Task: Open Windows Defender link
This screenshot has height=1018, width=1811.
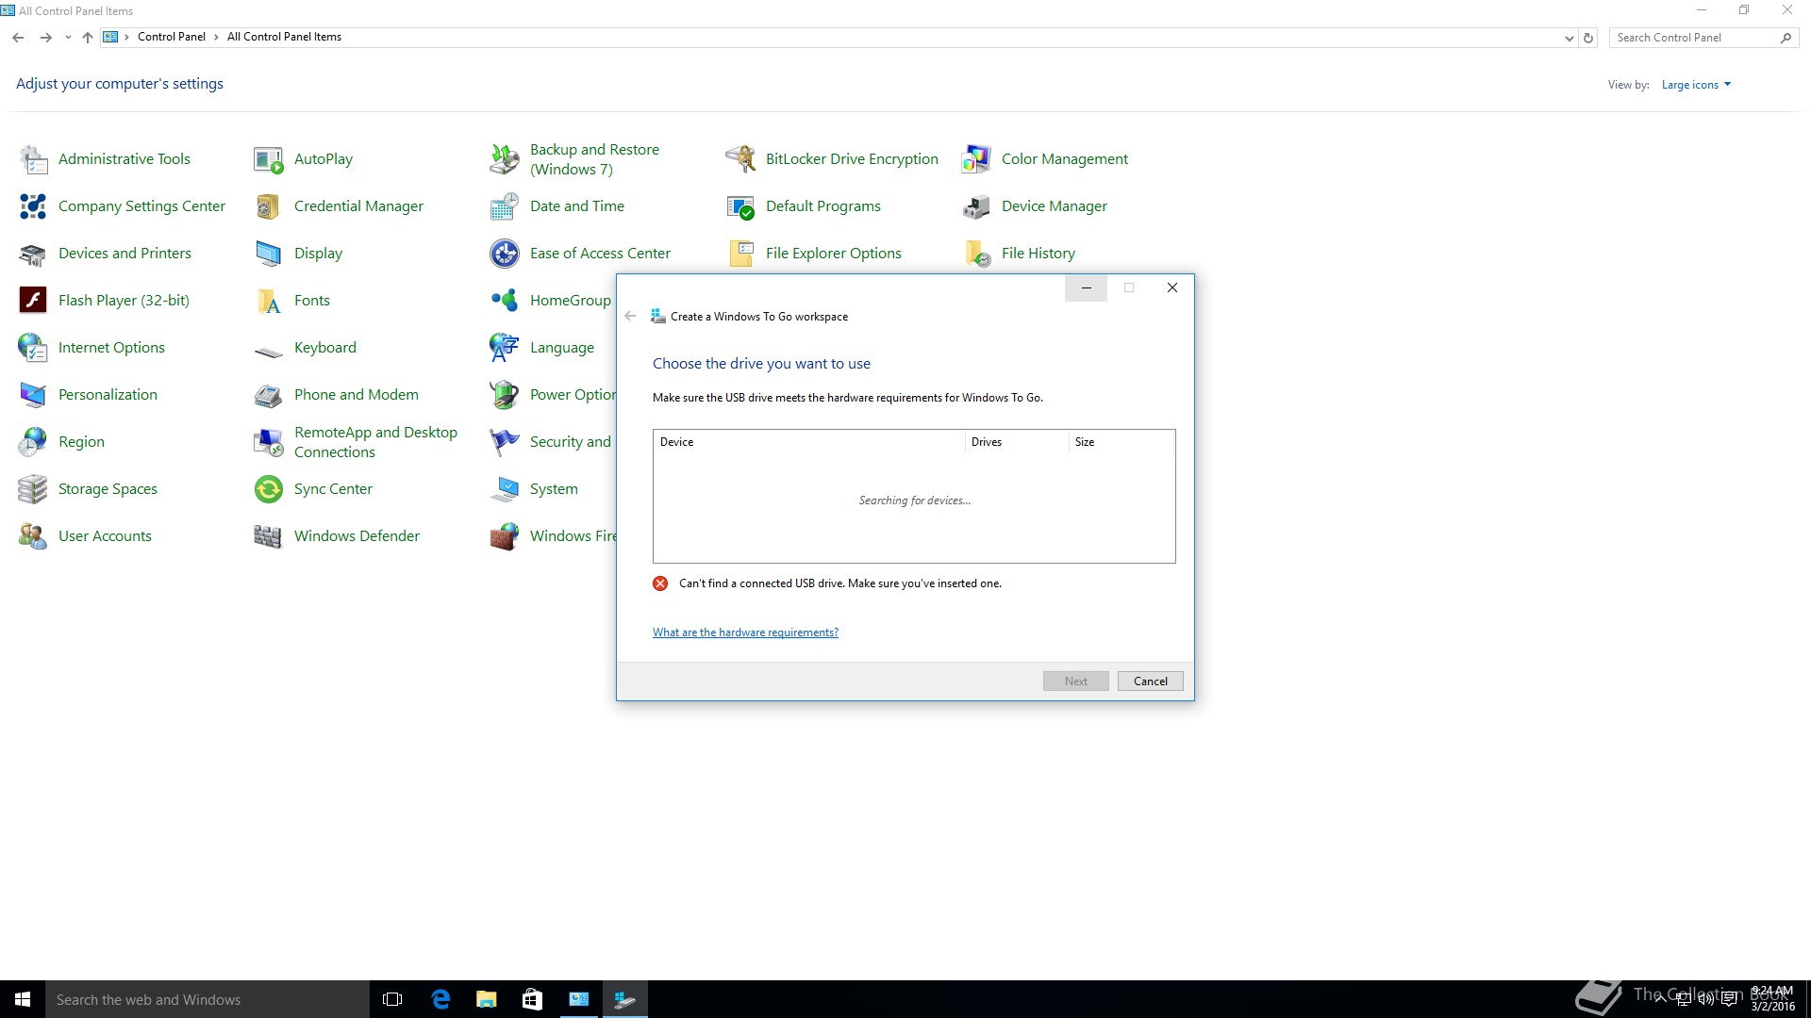Action: 357,536
